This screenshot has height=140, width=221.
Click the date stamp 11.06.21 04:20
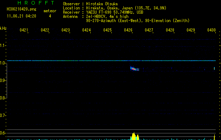coord(21,16)
